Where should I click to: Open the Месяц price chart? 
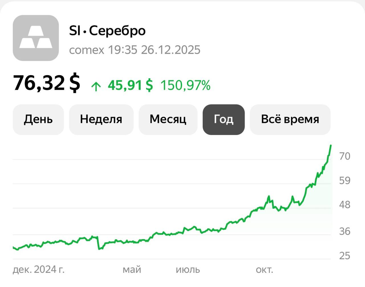[x=168, y=120]
